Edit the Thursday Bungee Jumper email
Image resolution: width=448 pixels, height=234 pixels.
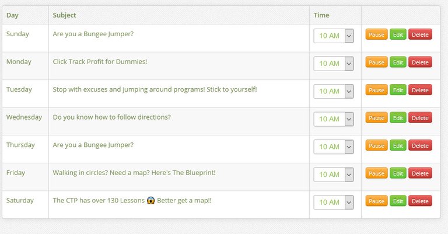tap(398, 145)
